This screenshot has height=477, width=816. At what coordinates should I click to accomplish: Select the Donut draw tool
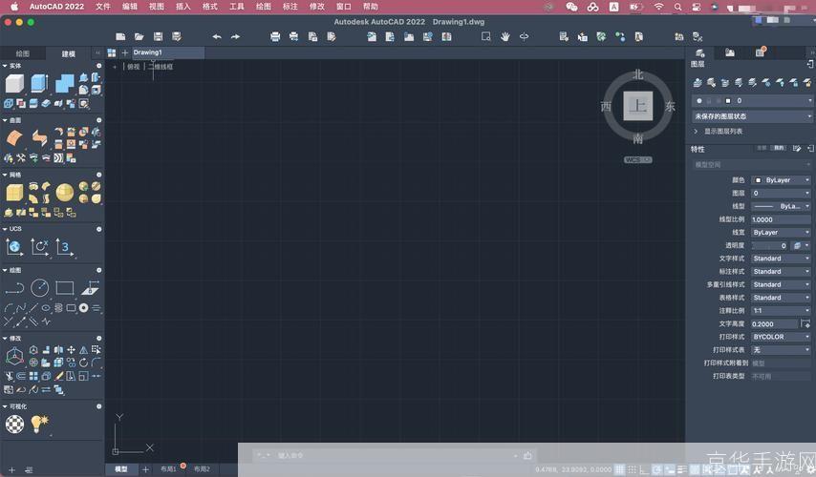tap(83, 307)
